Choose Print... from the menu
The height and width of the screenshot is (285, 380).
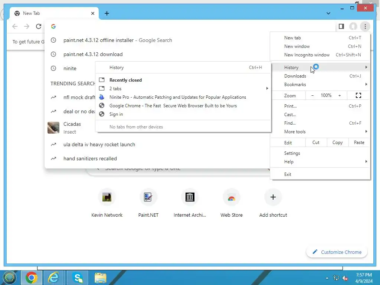pyautogui.click(x=320, y=106)
